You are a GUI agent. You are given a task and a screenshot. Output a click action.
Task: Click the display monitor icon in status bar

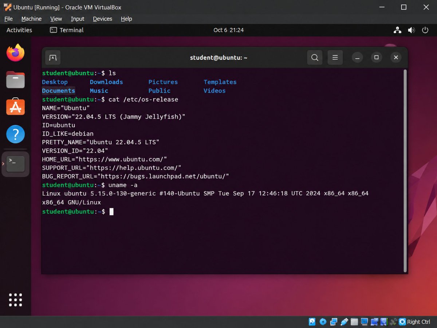[x=364, y=322]
